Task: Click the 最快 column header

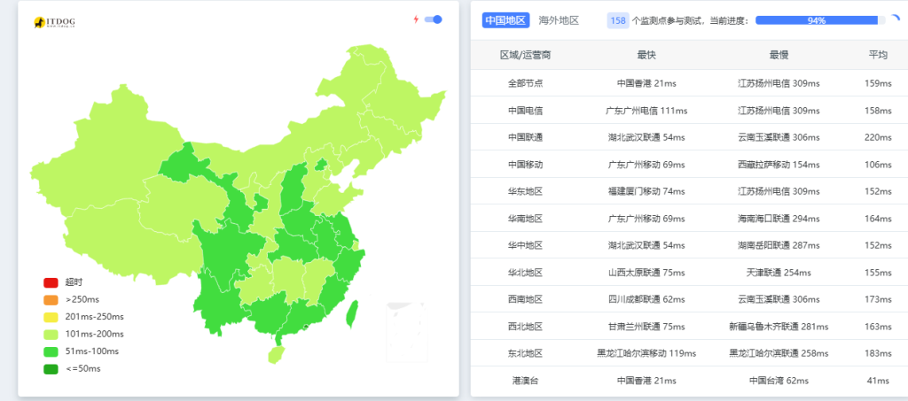Action: (646, 55)
